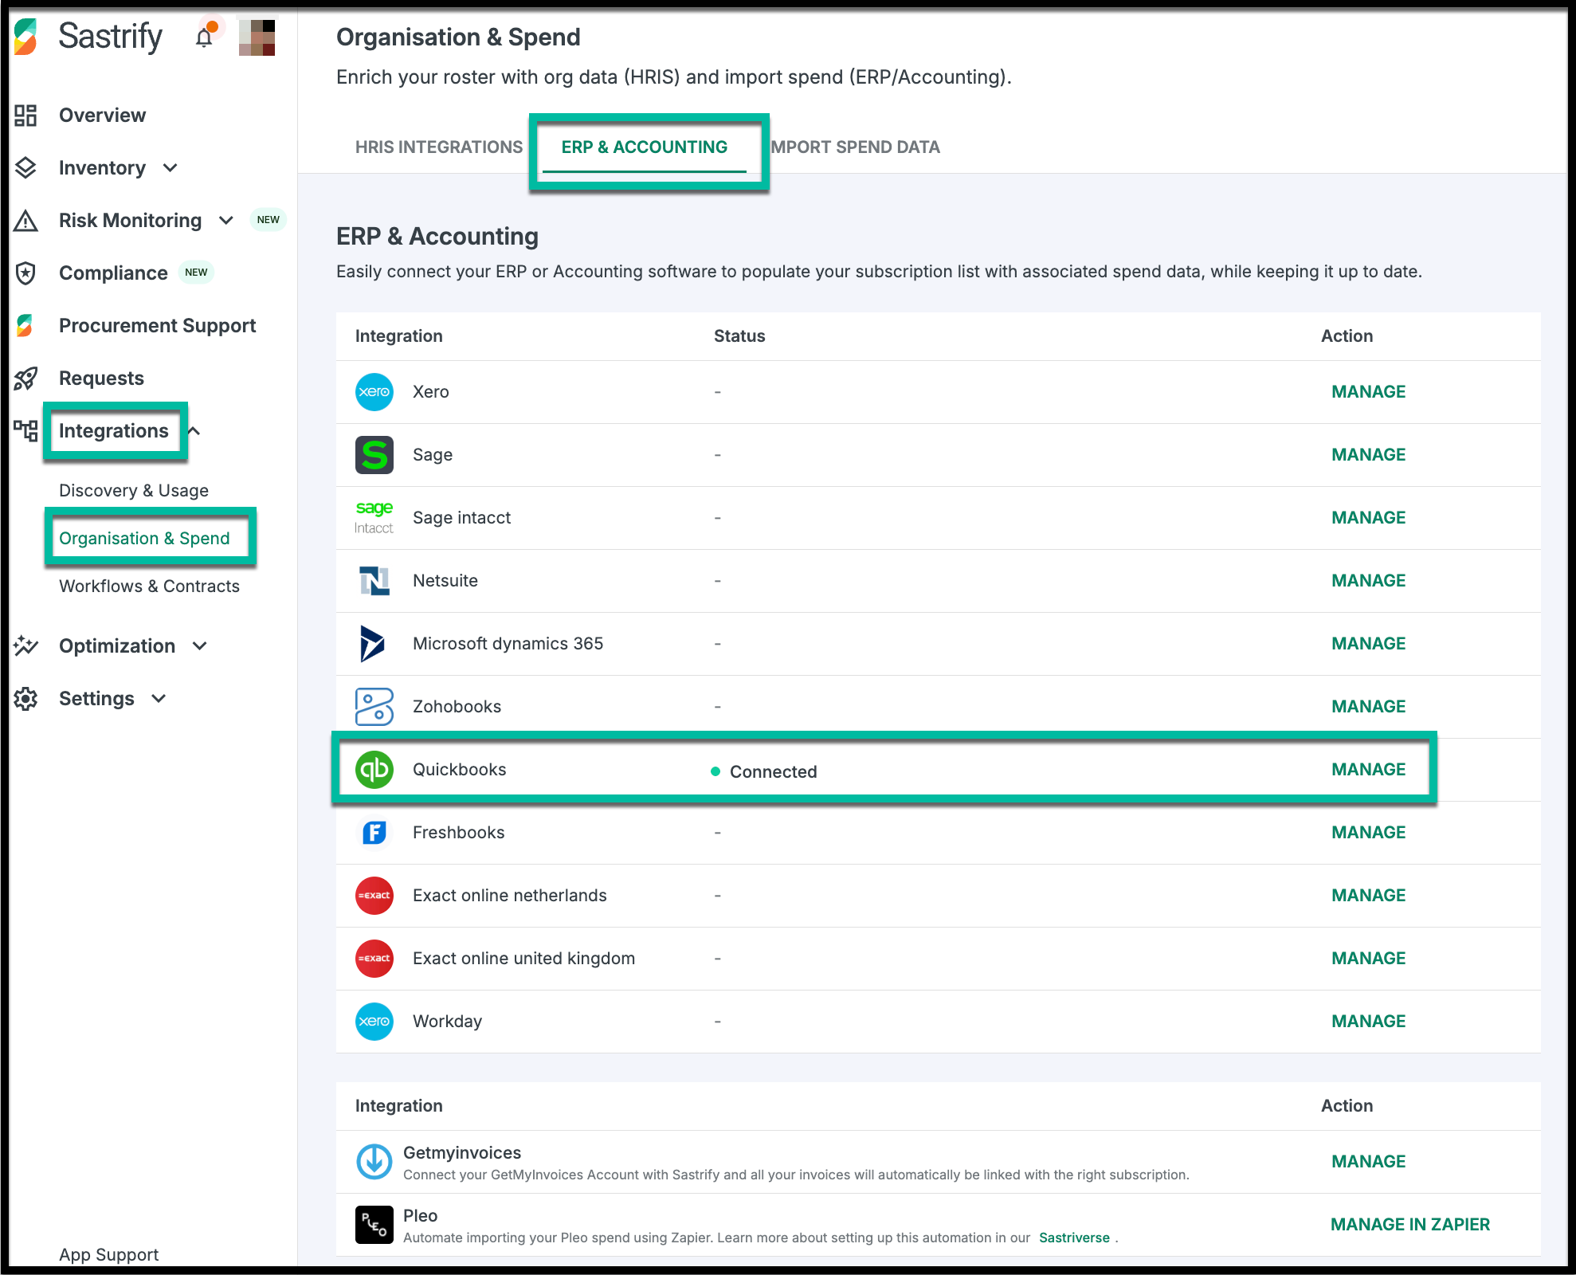Click the Settings gear icon
Viewport: 1576px width, 1275px height.
[x=25, y=699]
